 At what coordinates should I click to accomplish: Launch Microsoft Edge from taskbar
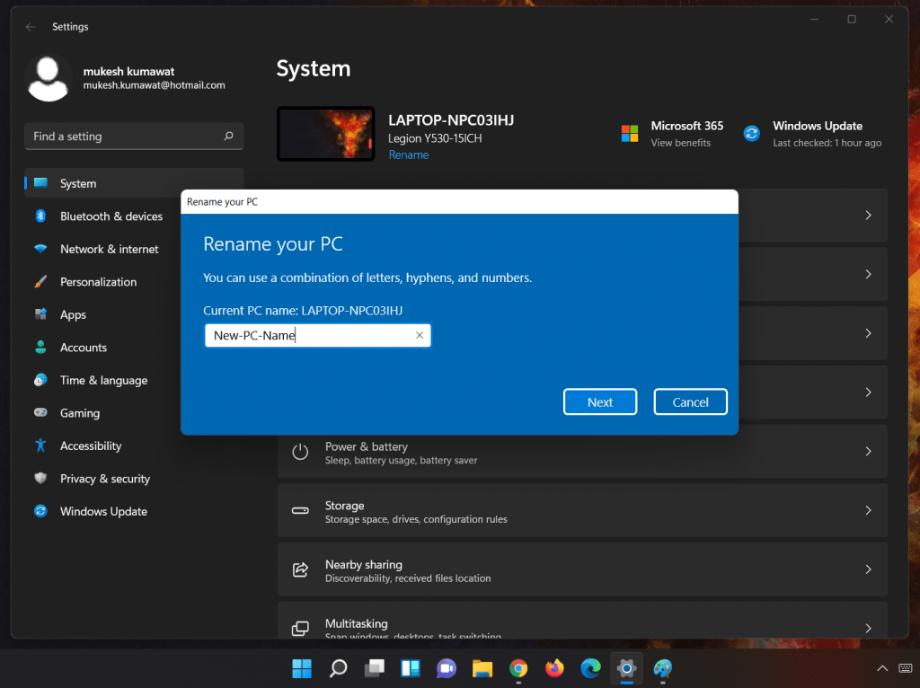coord(591,668)
